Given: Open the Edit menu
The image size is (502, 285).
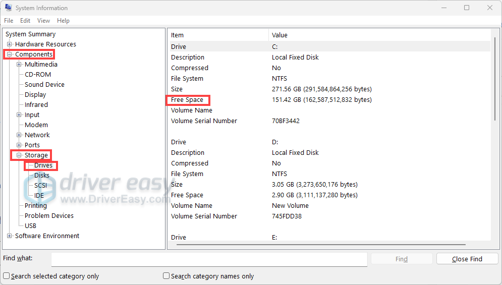Looking at the screenshot, I should click(x=25, y=21).
